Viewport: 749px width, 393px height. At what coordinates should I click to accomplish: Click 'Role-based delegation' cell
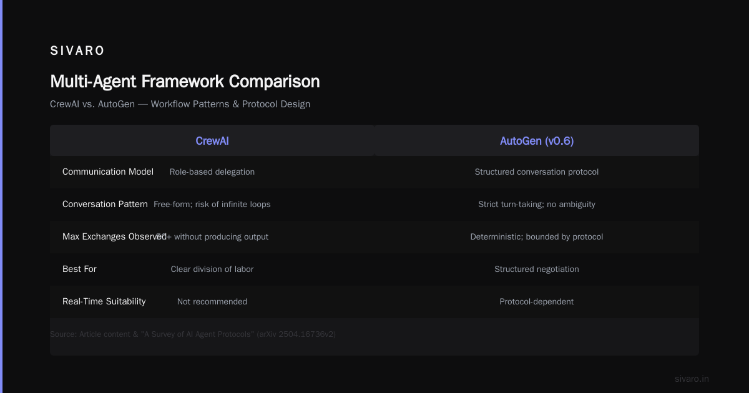point(212,172)
